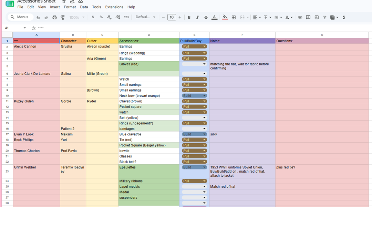The height and width of the screenshot is (248, 372).
Task: Print the spreadsheet
Action: [54, 17]
